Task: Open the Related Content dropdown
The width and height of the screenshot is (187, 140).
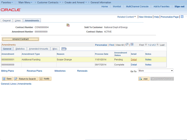Action: tap(127, 17)
